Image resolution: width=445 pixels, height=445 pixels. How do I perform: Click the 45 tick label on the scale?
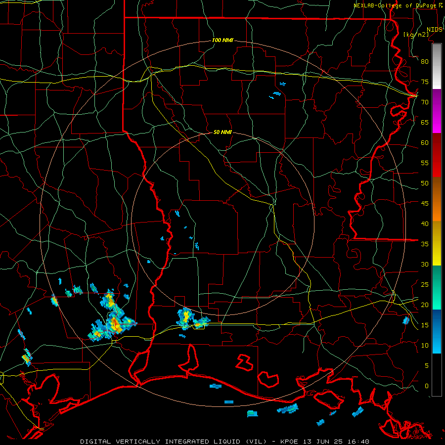[x=425, y=204]
